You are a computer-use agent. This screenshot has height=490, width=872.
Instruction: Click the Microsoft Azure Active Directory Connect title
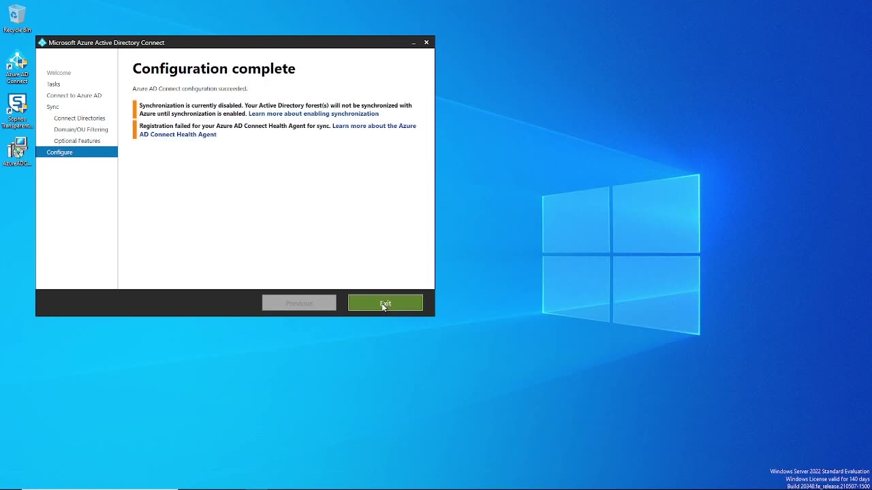106,42
